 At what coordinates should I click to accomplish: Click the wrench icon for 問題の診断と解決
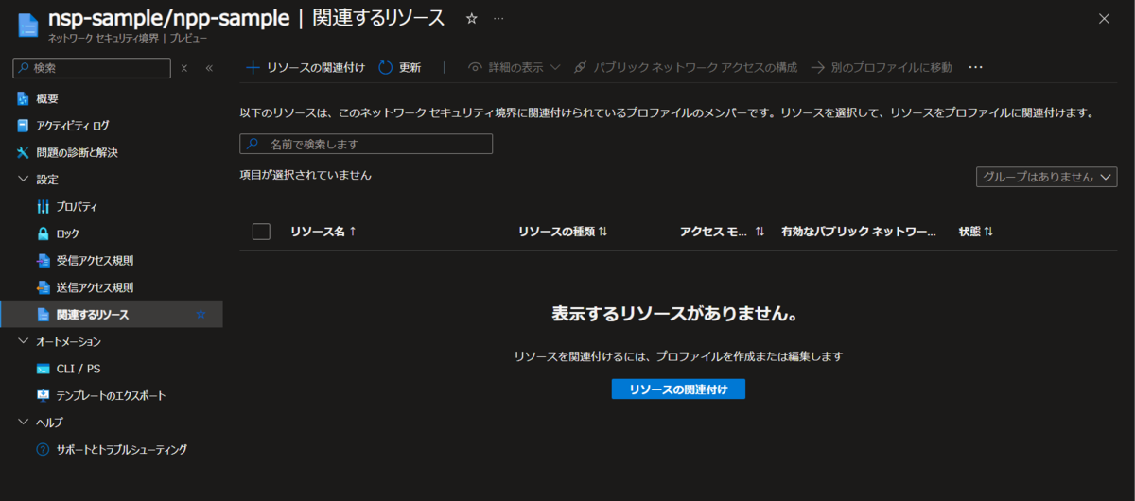(x=23, y=152)
